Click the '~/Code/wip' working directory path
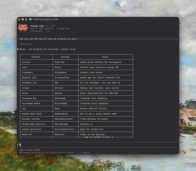196x171 pixels. point(37,31)
